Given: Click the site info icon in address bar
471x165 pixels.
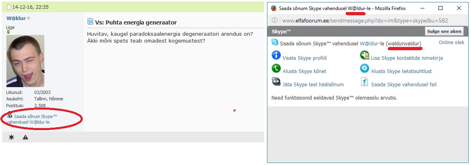Looking at the screenshot, I should [x=274, y=20].
